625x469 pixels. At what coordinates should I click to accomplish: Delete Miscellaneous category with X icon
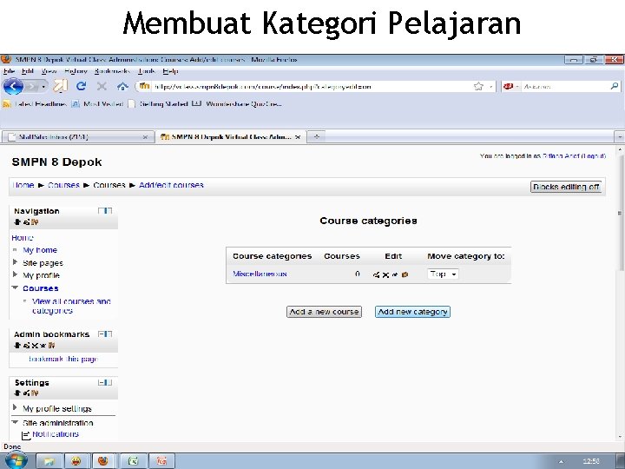tap(385, 274)
